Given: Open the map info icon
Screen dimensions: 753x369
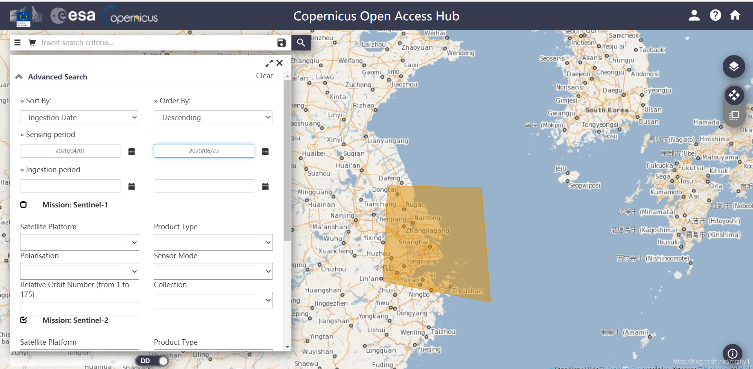Looking at the screenshot, I should point(732,354).
